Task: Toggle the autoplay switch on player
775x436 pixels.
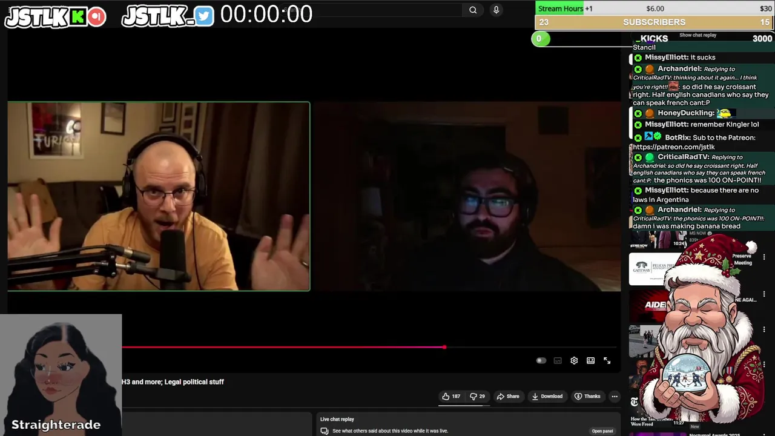Action: (x=541, y=360)
